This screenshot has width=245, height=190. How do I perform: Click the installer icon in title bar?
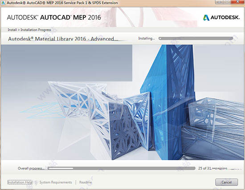coord(3,3)
